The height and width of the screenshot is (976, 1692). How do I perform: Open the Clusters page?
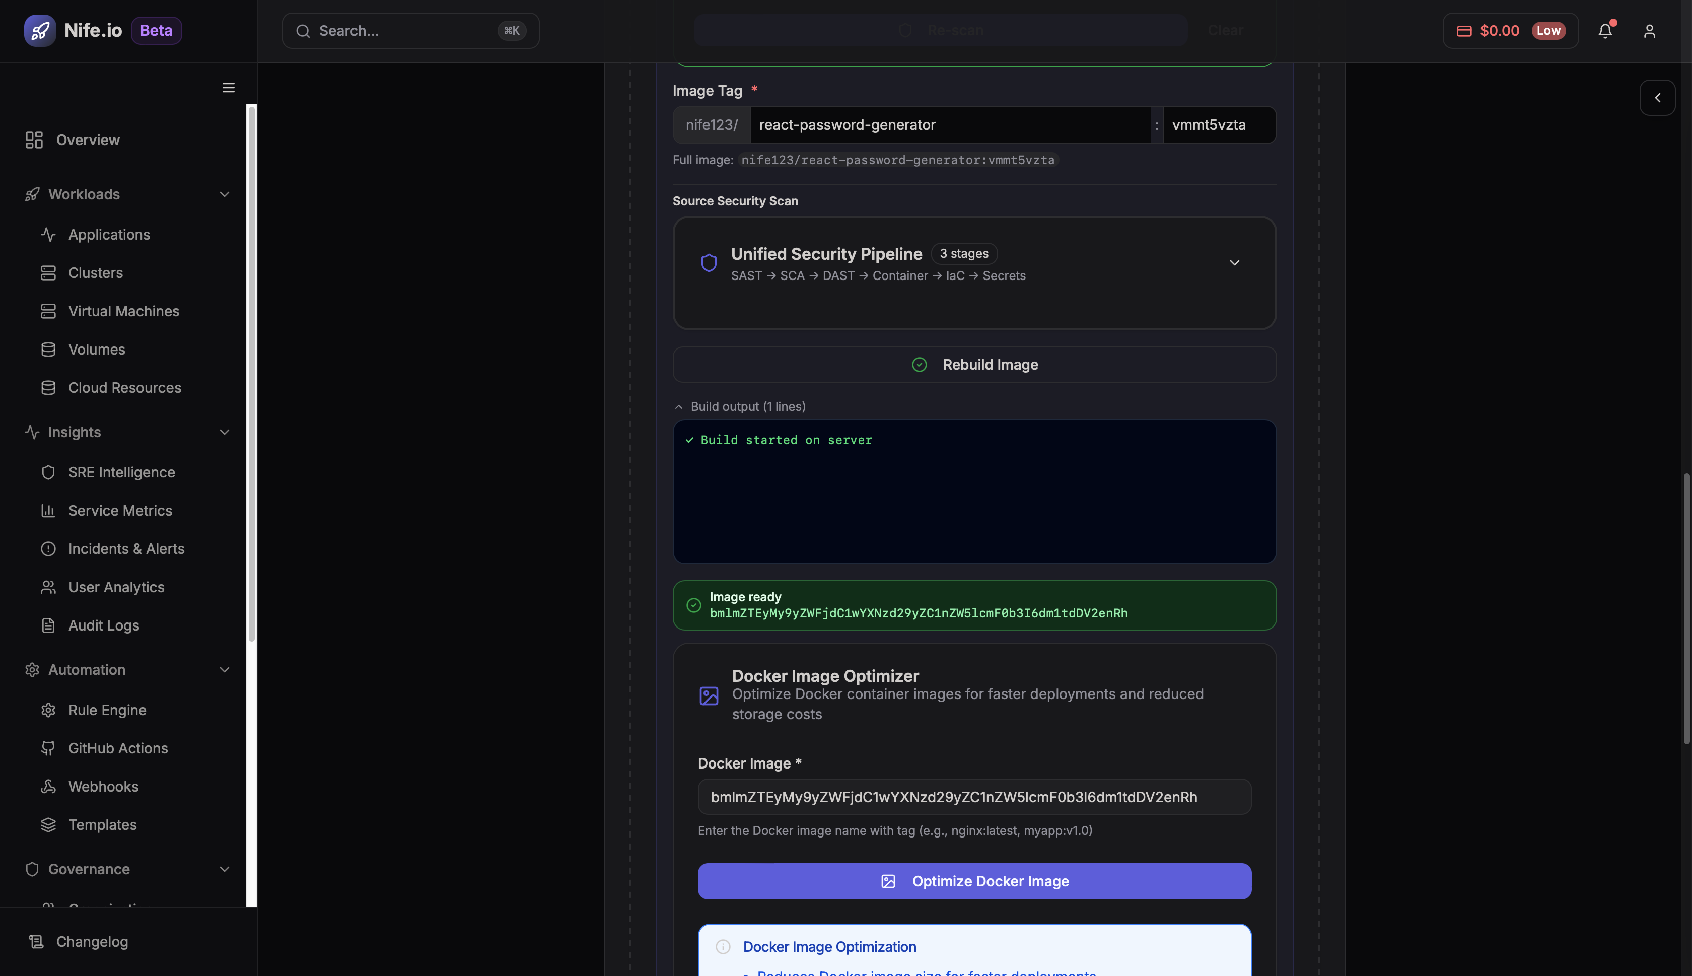[95, 273]
